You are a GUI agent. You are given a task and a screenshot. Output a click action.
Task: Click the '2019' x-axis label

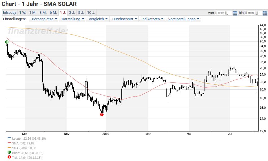[x=106, y=134]
